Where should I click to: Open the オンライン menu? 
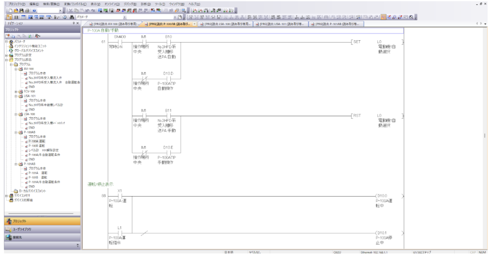112,4
